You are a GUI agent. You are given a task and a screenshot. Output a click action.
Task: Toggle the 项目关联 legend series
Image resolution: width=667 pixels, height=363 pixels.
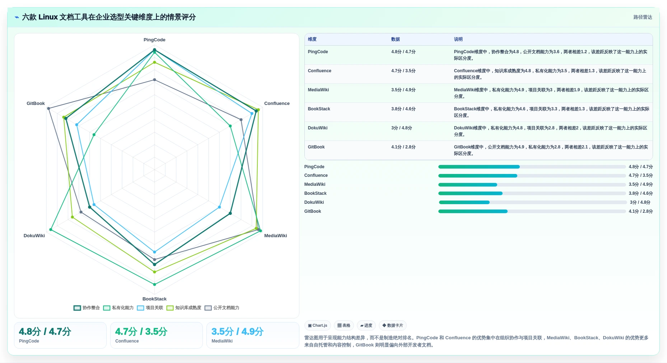(x=150, y=308)
